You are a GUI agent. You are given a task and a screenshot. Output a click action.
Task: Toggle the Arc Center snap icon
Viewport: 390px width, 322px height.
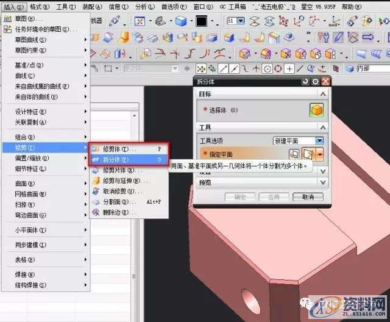point(267,68)
